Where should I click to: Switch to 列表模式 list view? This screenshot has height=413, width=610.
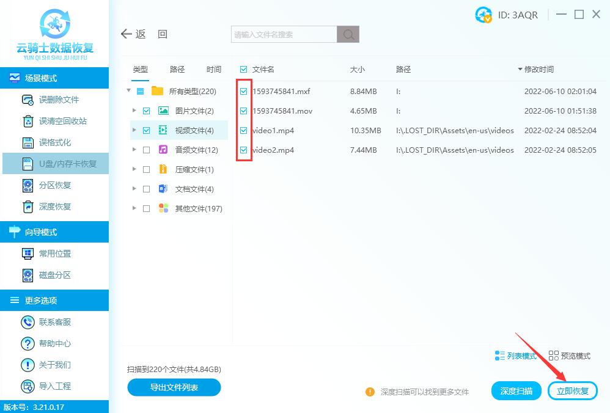pos(515,356)
